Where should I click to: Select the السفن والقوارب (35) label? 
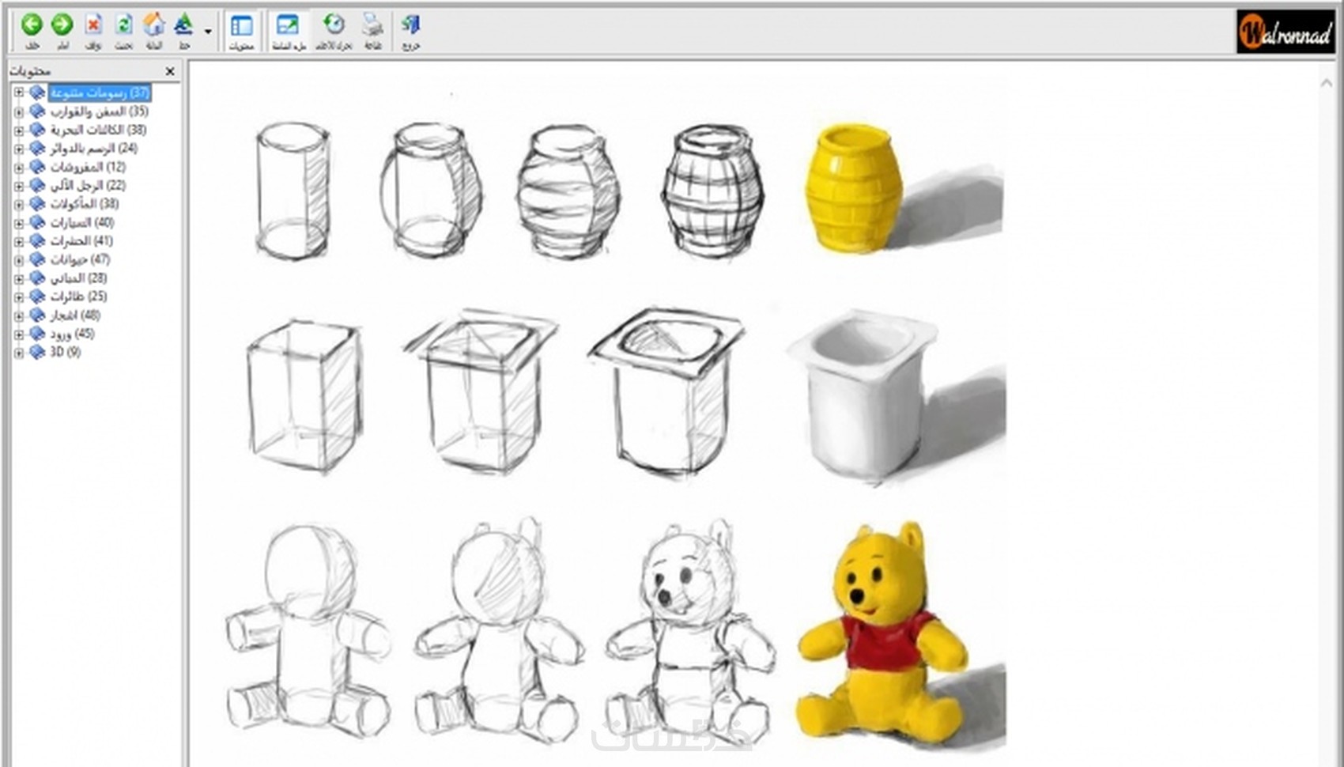pos(100,111)
